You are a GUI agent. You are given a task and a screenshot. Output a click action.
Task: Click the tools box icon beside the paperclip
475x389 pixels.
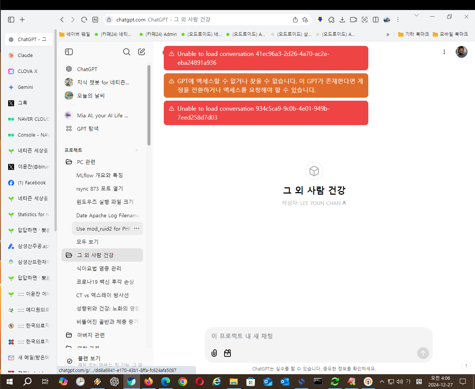point(227,353)
